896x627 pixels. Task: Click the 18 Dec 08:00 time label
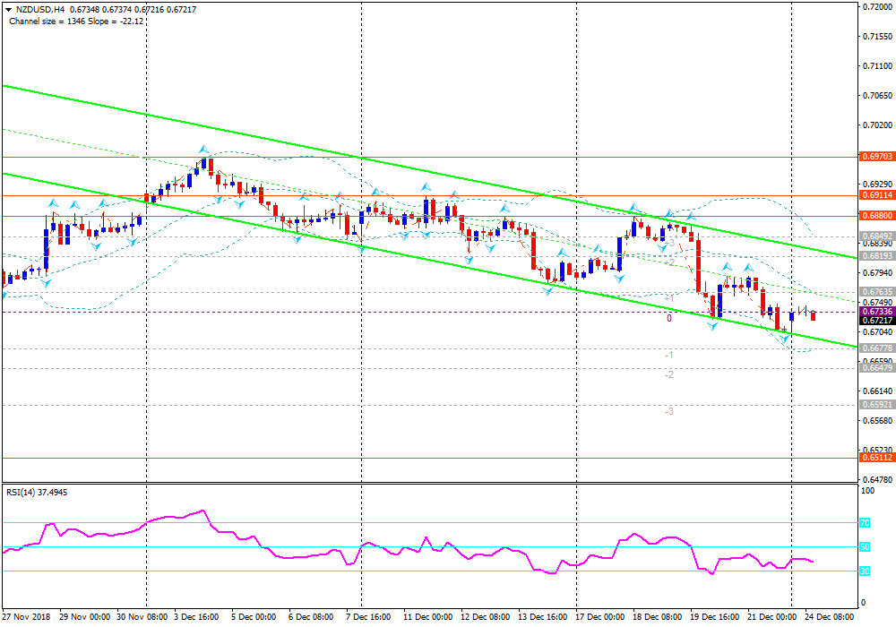(657, 617)
